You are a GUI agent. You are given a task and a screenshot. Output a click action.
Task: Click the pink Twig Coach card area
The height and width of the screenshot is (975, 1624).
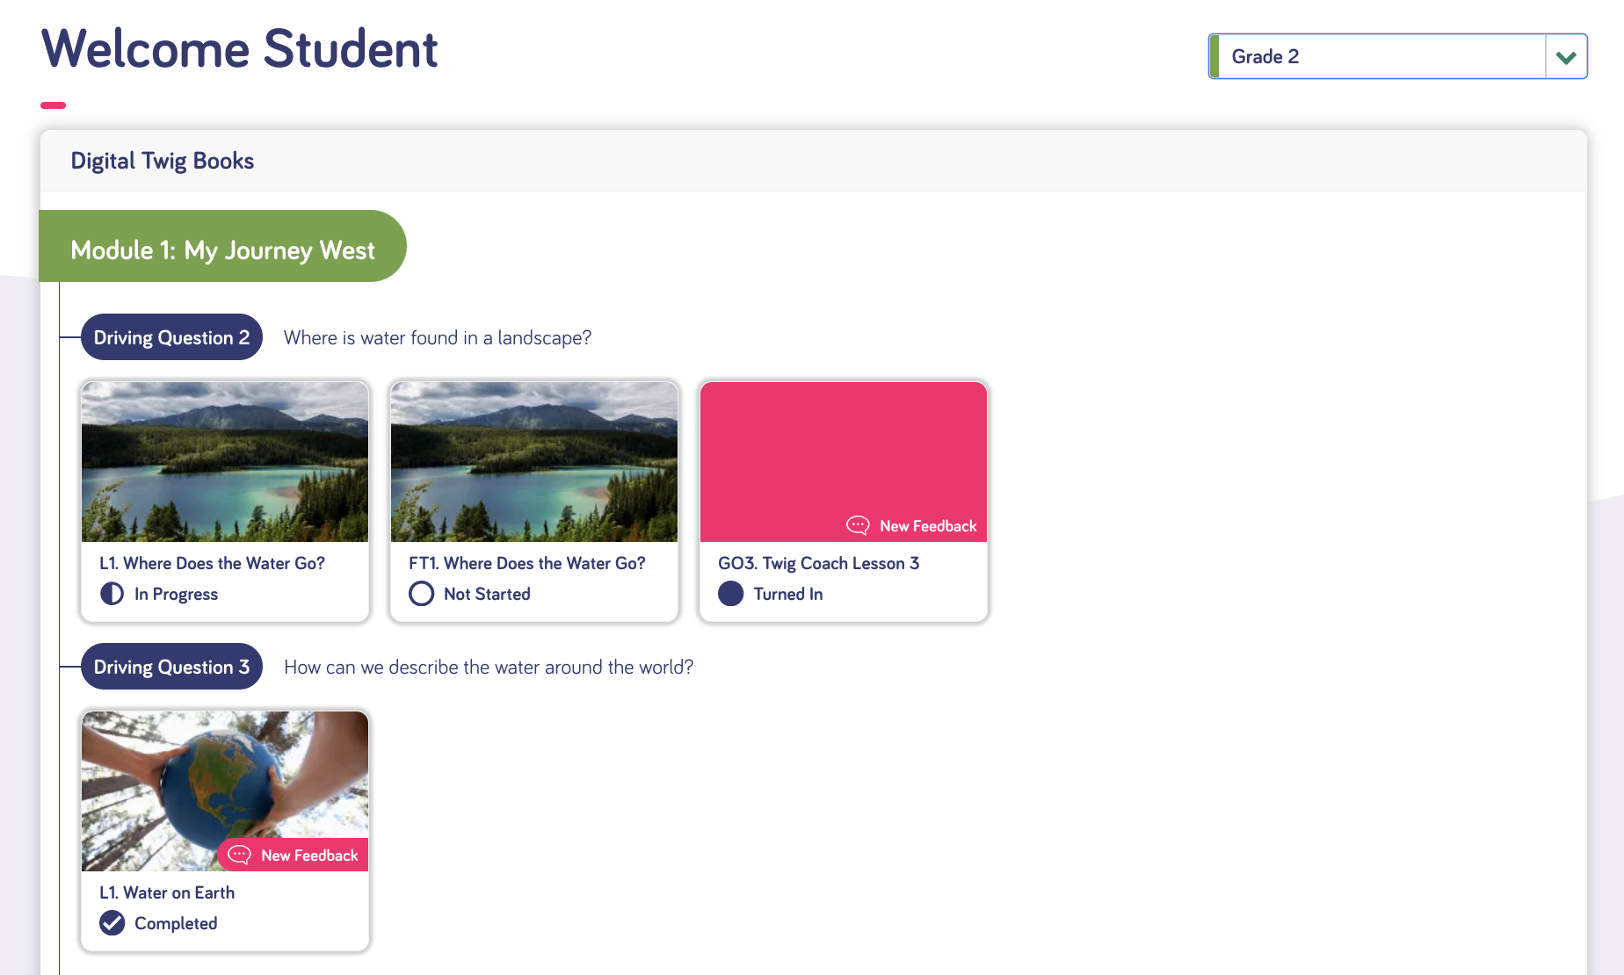[844, 448]
